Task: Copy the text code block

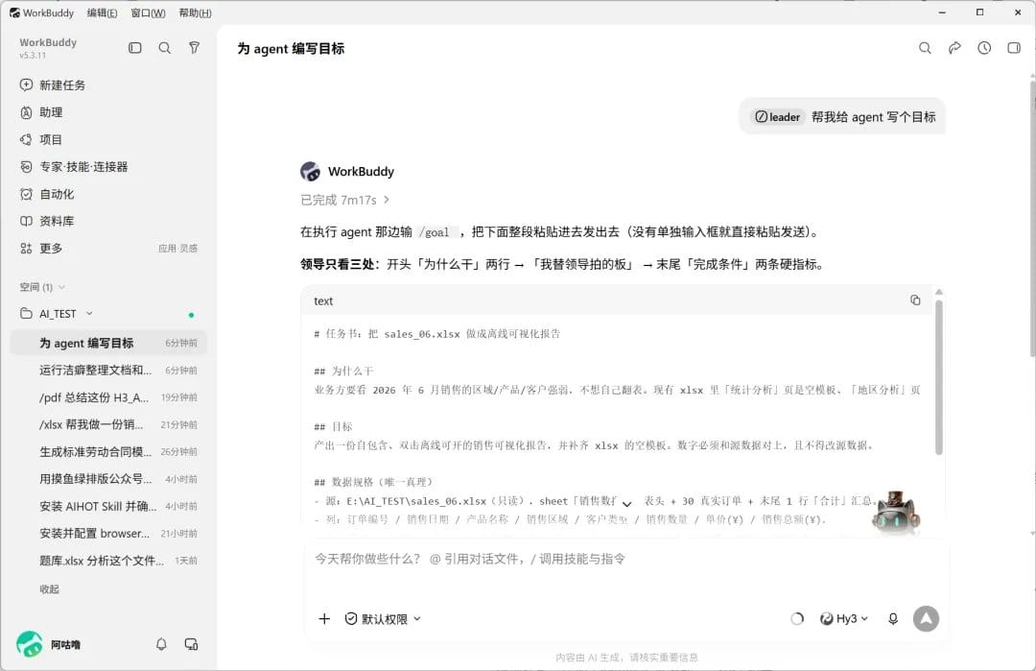Action: (x=915, y=300)
